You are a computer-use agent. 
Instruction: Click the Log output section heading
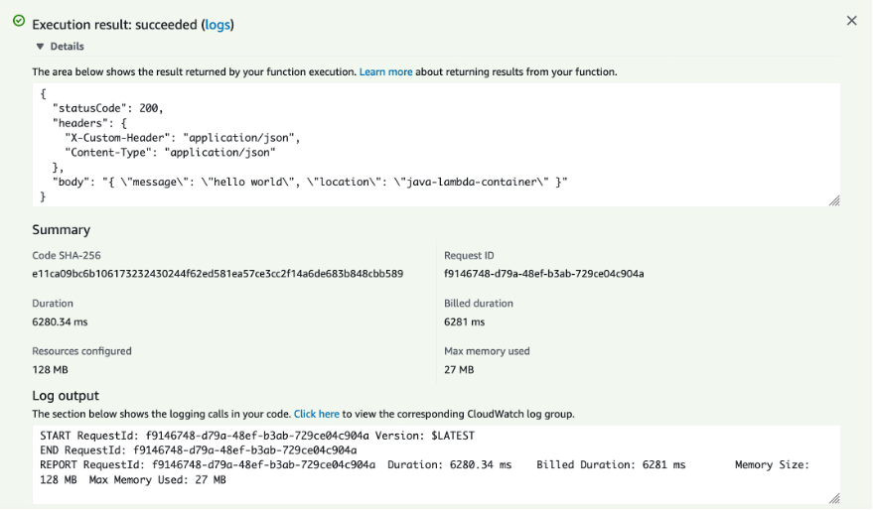point(66,396)
